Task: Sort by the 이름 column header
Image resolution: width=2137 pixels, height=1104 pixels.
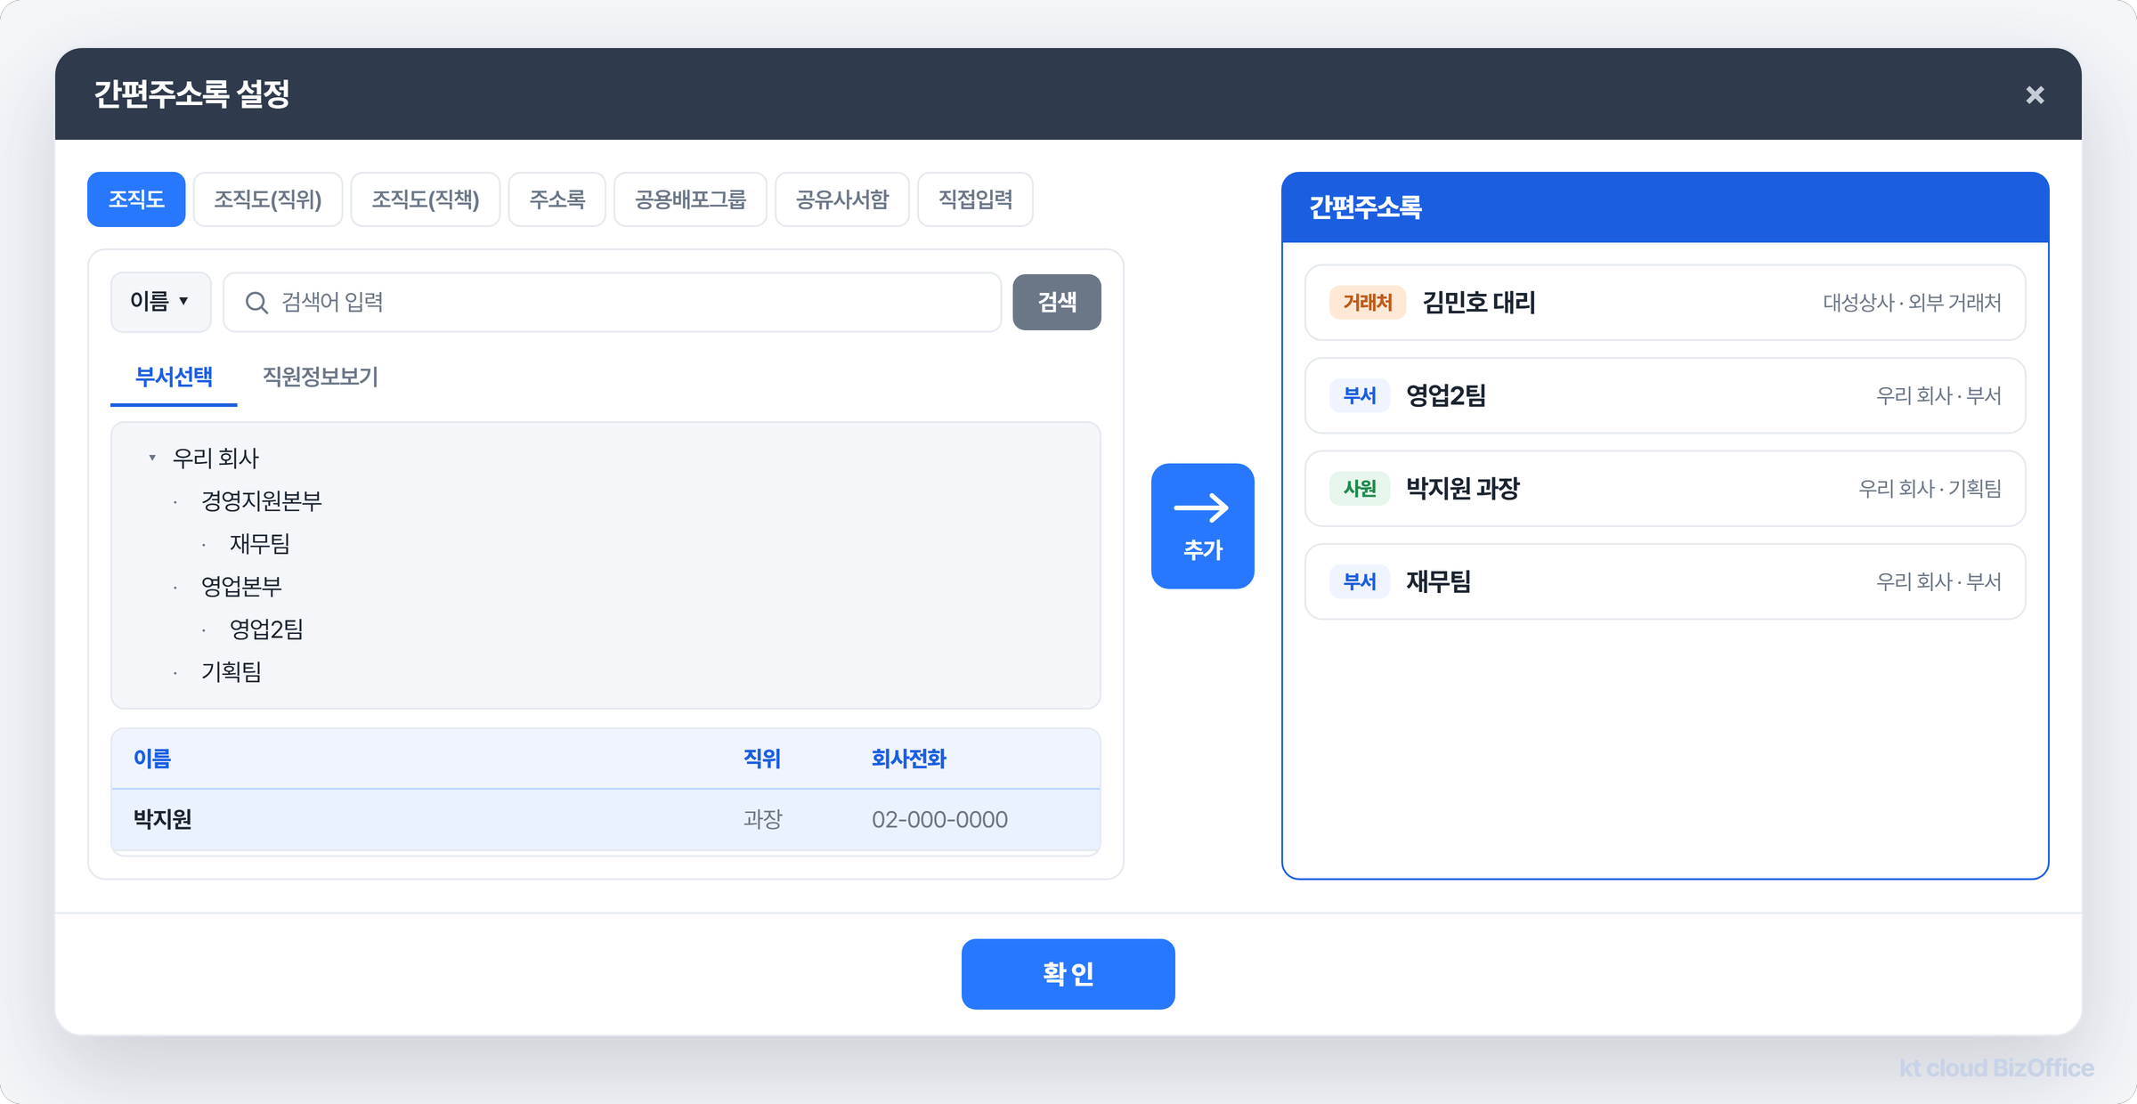Action: coord(152,759)
